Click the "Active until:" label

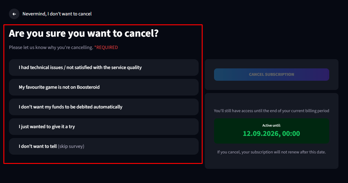271,125
